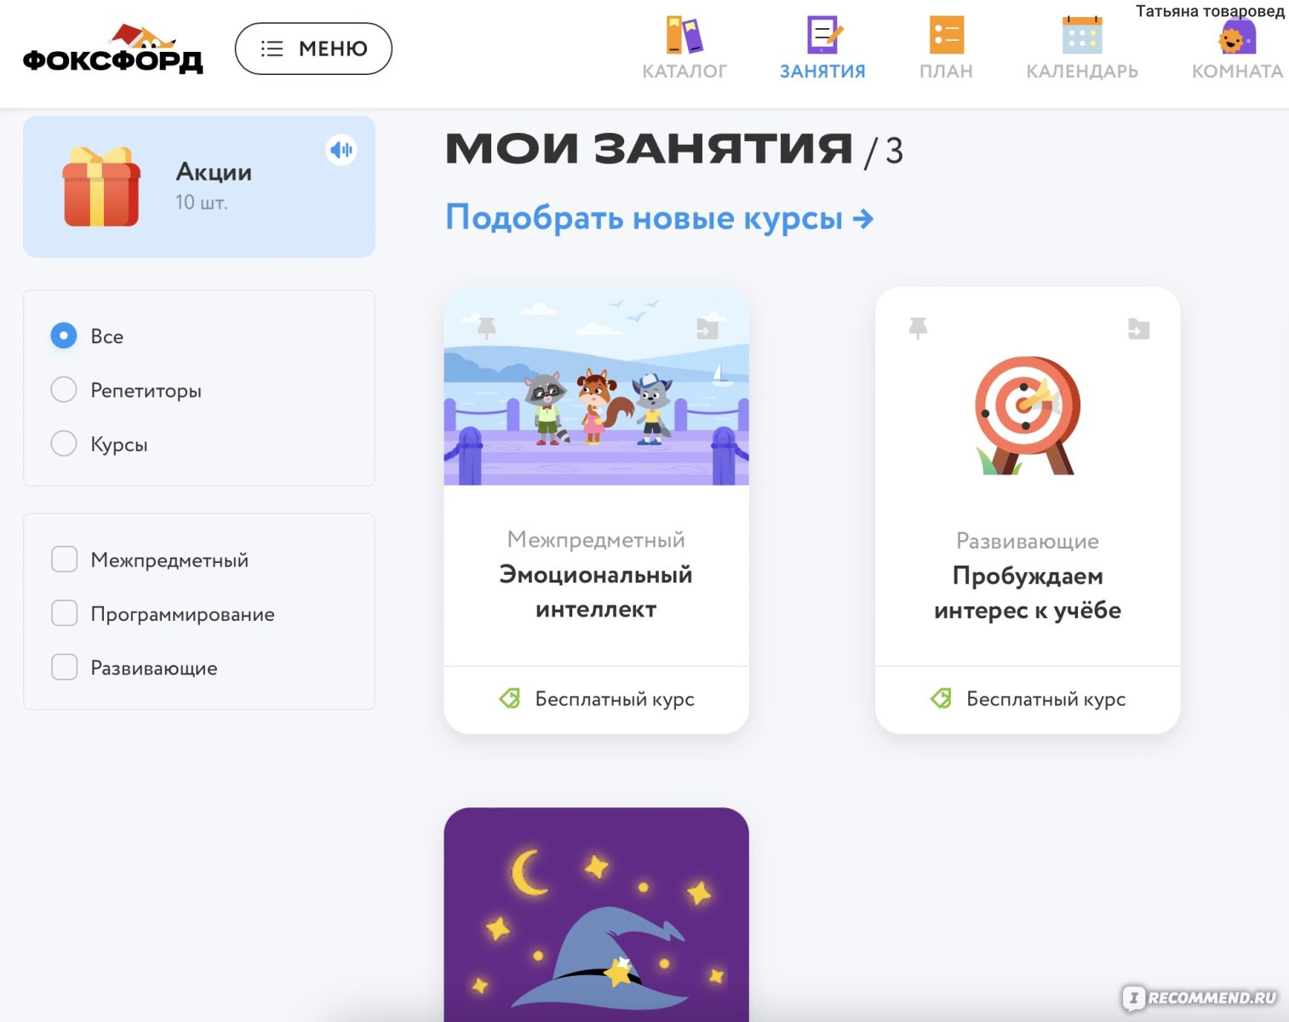Screen dimensions: 1289x1022
Task: Open the КАТАЛОГ books icon
Action: [685, 35]
